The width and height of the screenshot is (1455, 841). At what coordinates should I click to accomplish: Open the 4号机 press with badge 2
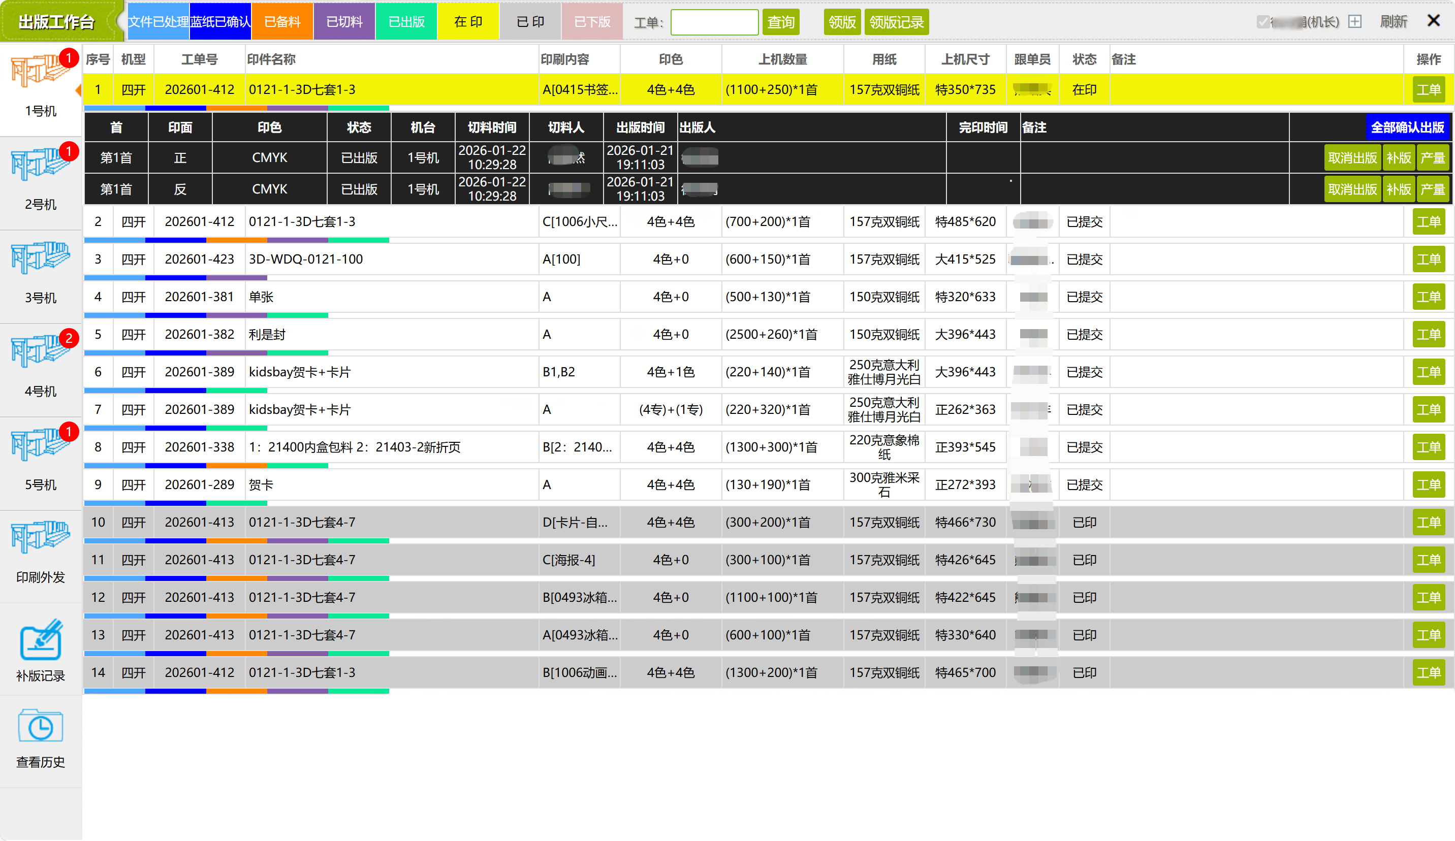40,352
